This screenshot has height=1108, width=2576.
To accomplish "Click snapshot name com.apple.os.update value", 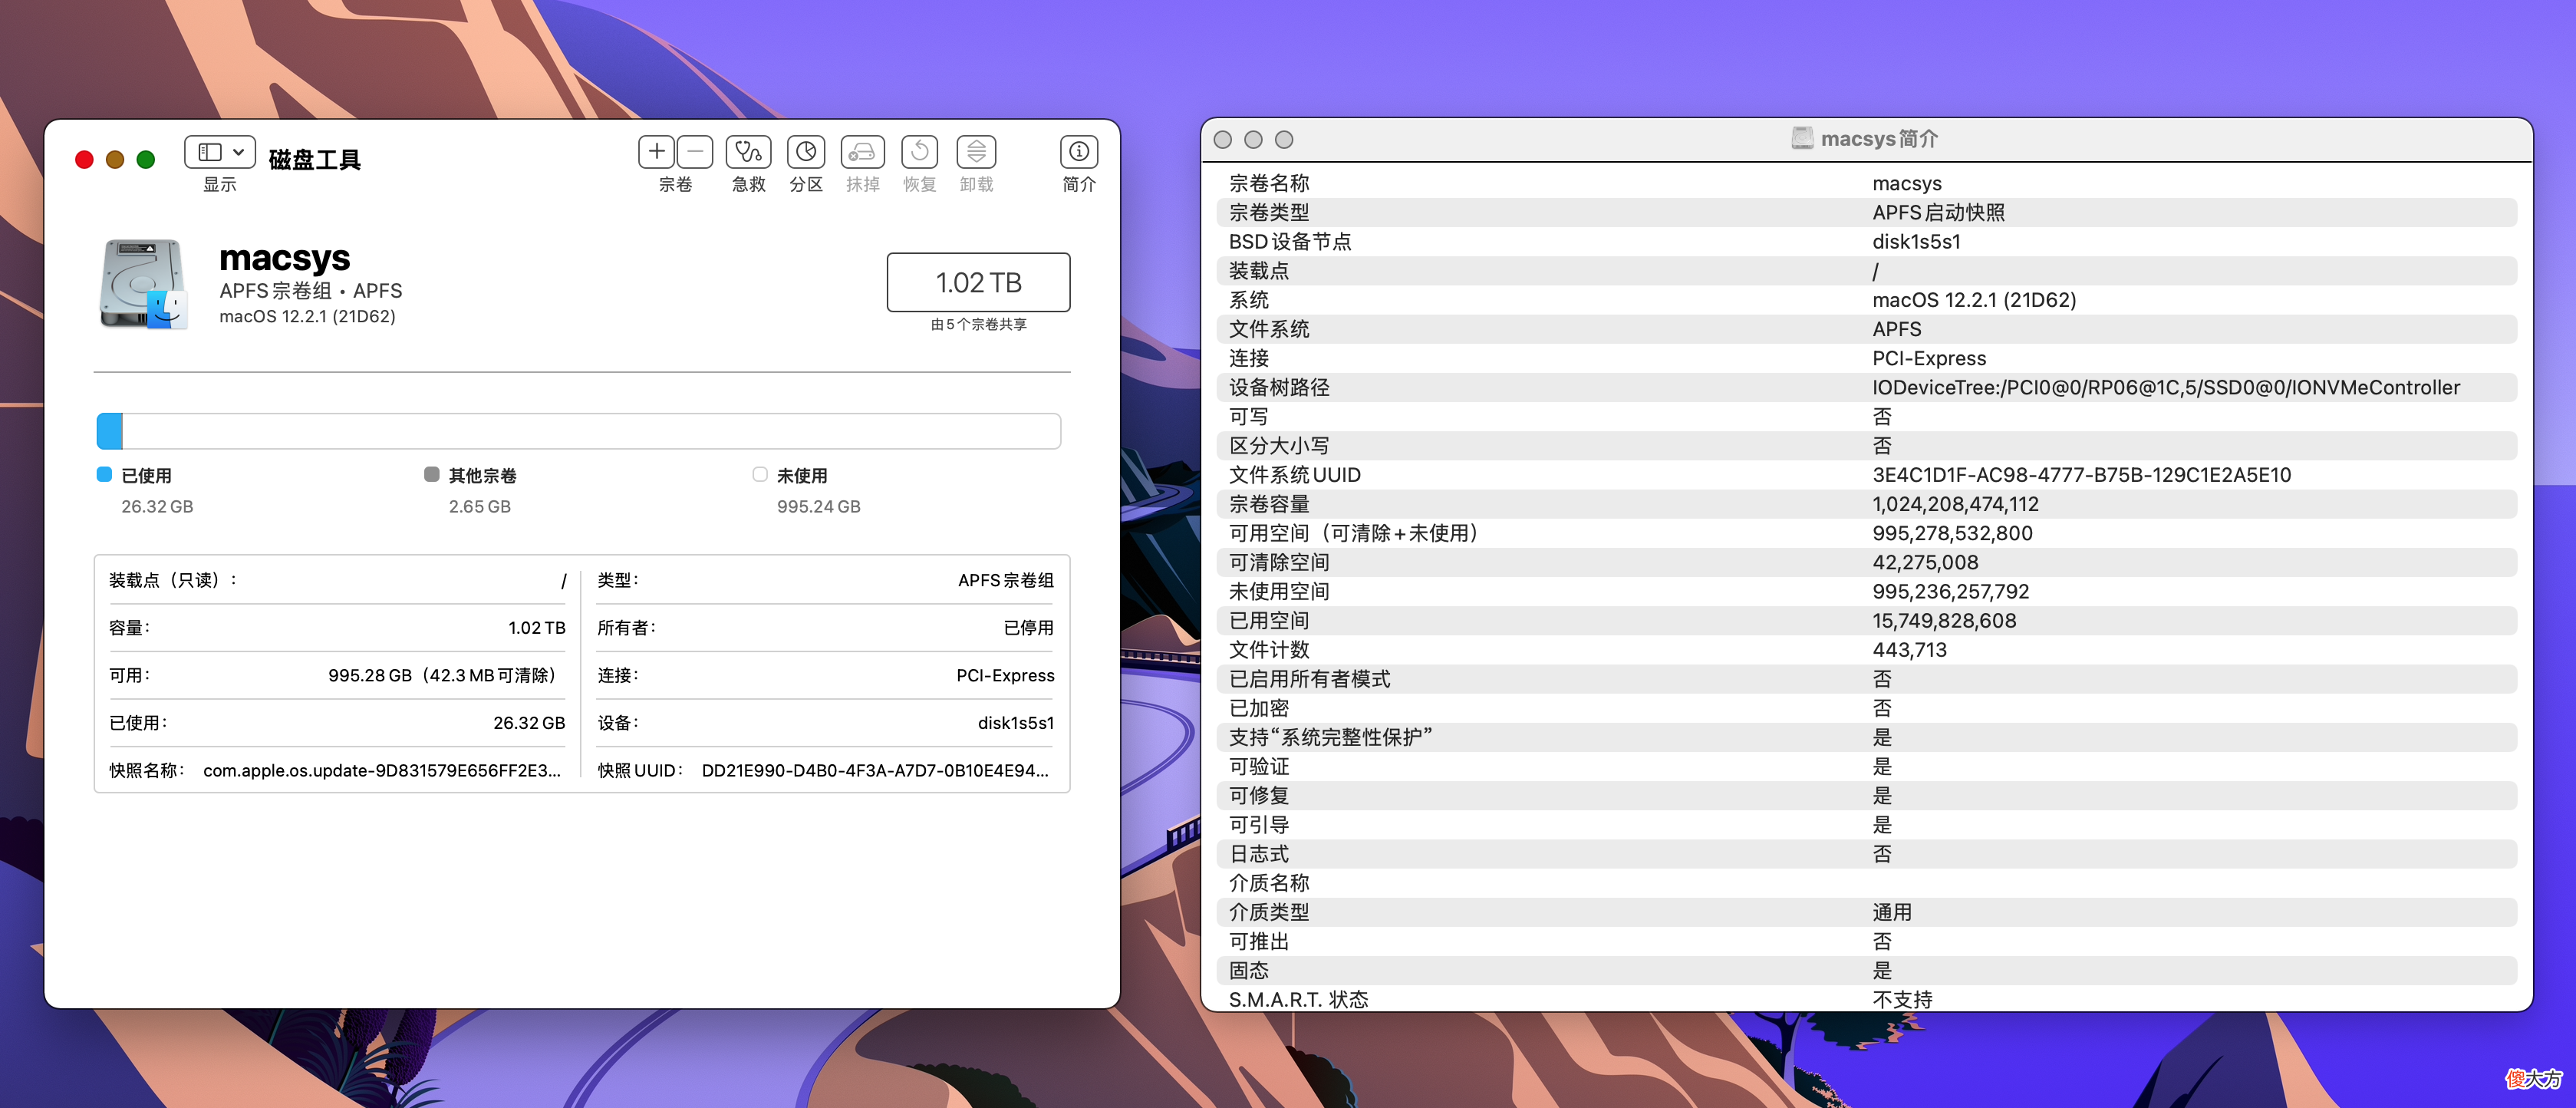I will [x=381, y=771].
